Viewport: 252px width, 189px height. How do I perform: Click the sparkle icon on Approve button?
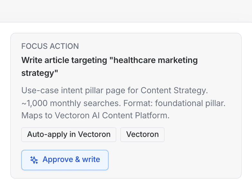(x=34, y=160)
